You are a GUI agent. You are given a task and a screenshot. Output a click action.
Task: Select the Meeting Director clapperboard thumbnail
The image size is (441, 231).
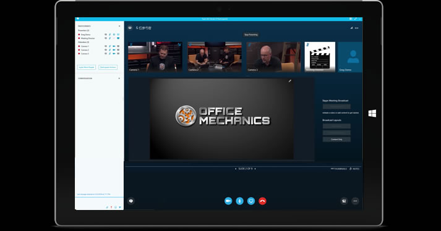[x=320, y=57]
